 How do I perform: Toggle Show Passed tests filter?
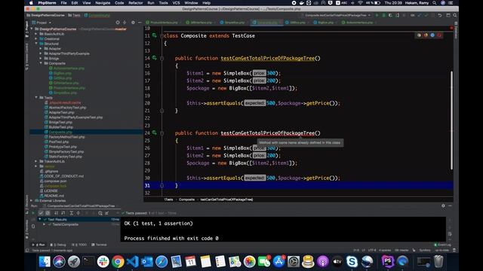41,213
